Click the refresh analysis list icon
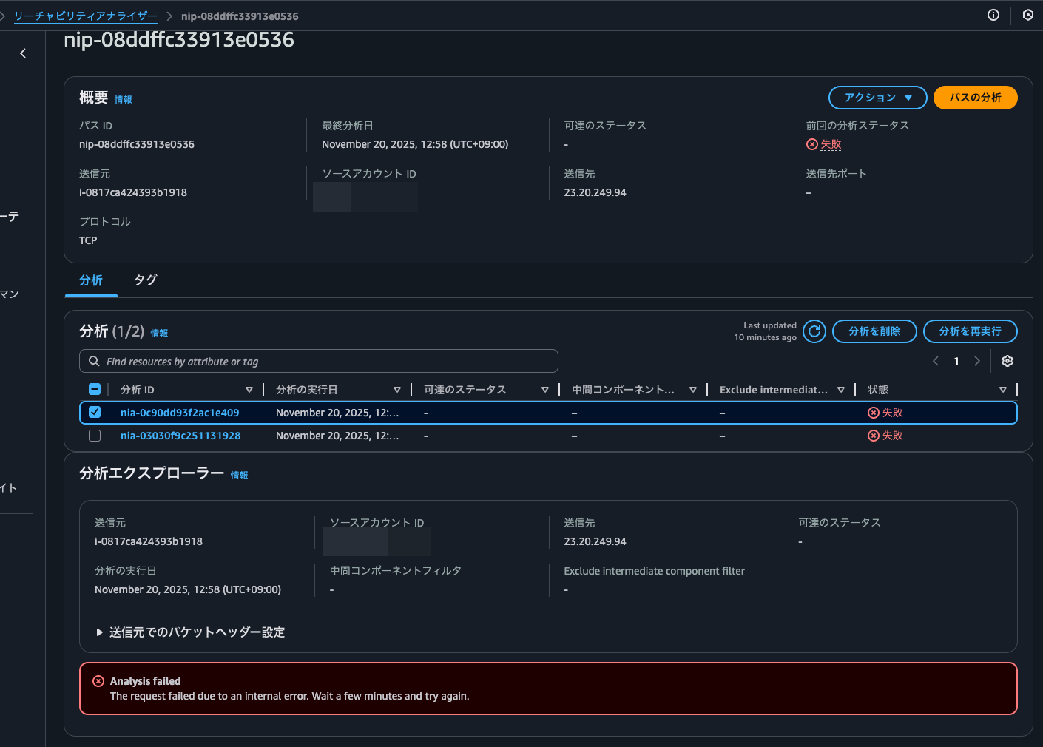 (x=814, y=331)
